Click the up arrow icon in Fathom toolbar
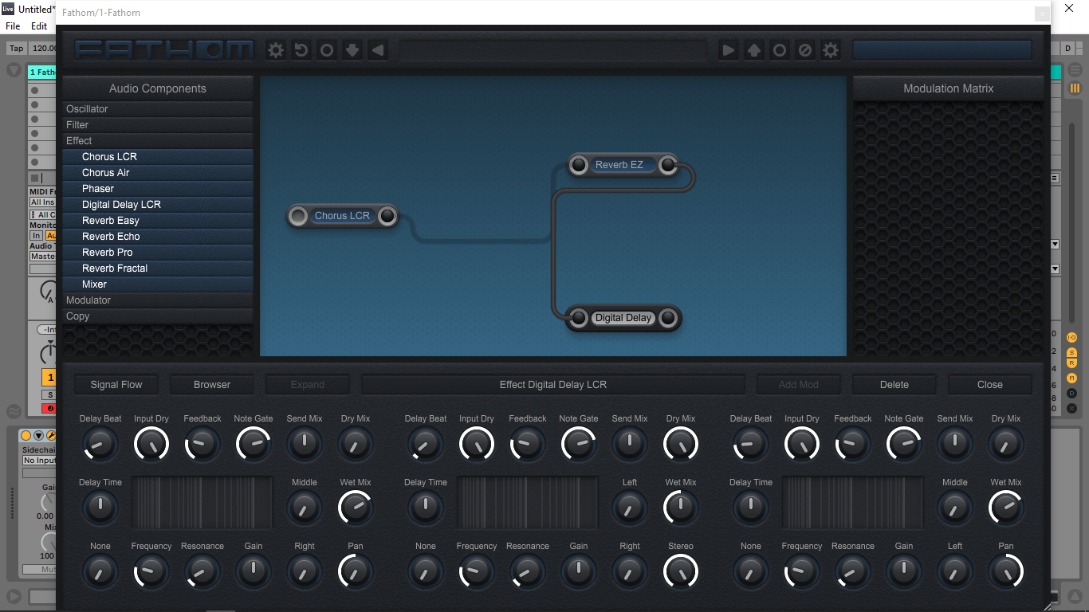Viewport: 1089px width, 612px height. 754,50
